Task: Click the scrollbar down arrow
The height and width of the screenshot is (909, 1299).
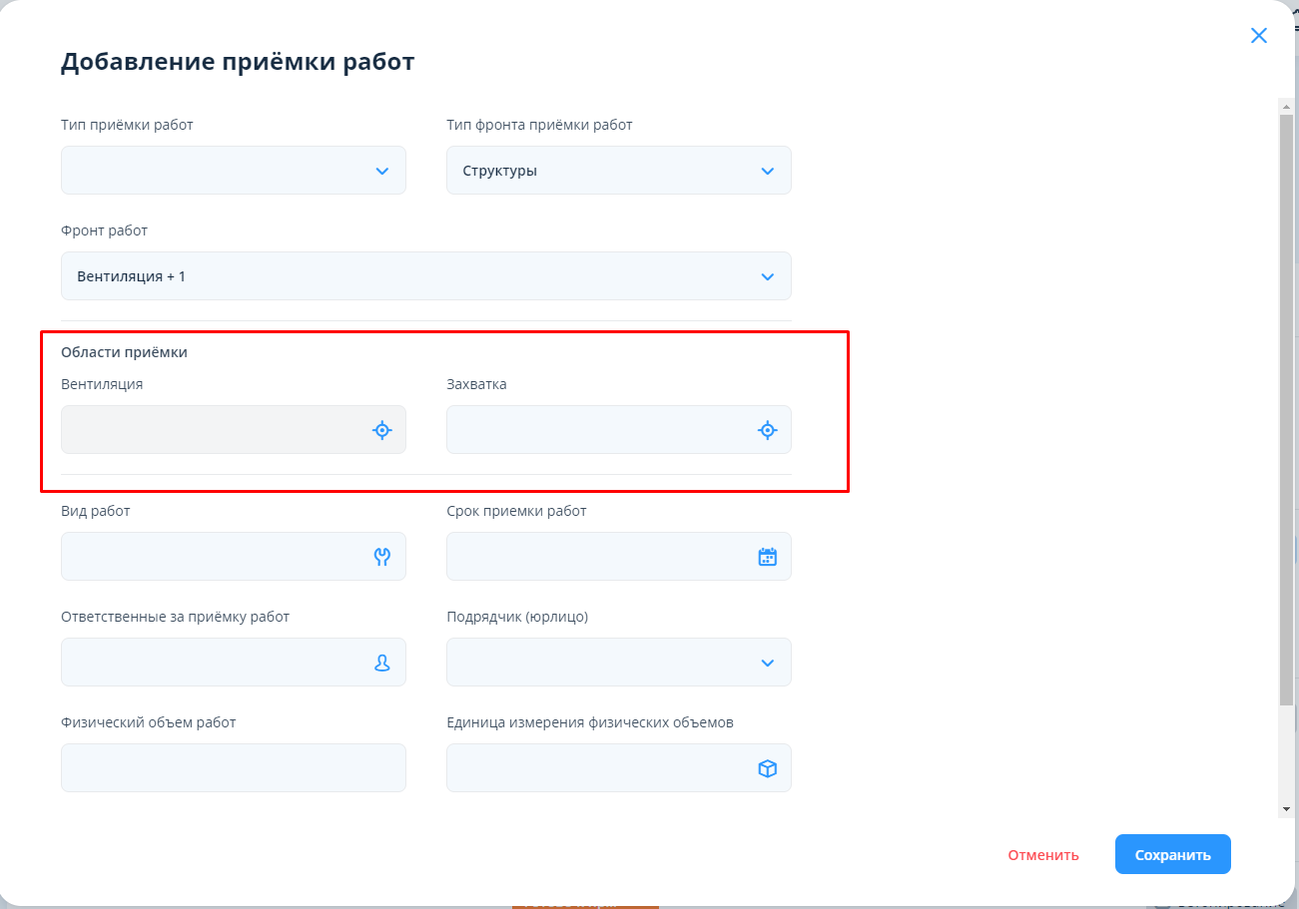Action: [x=1286, y=809]
